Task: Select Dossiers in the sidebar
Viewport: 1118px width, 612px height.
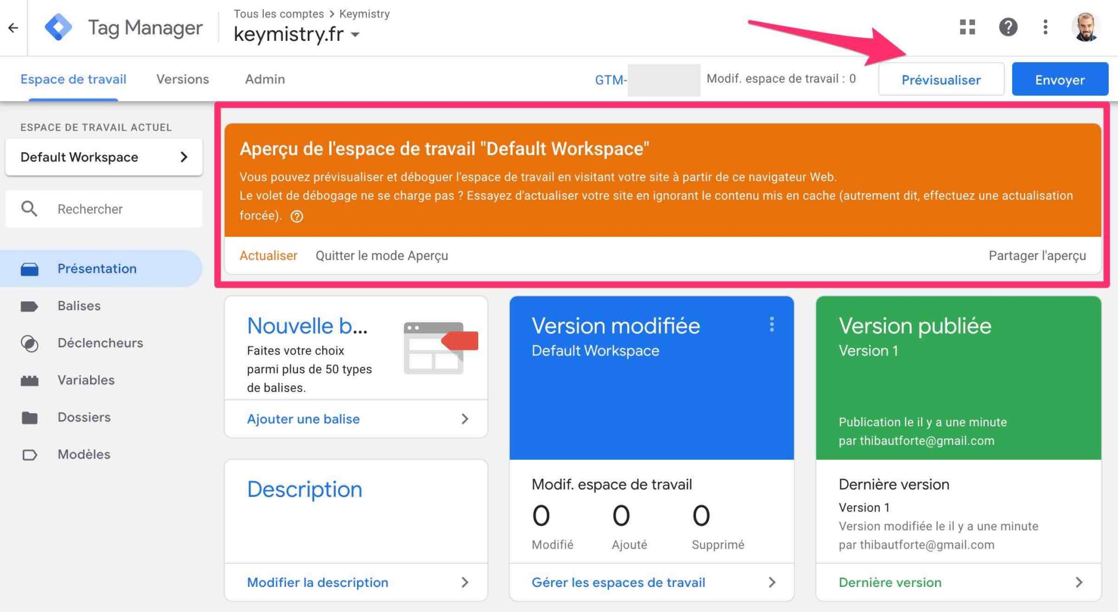Action: pos(102,417)
